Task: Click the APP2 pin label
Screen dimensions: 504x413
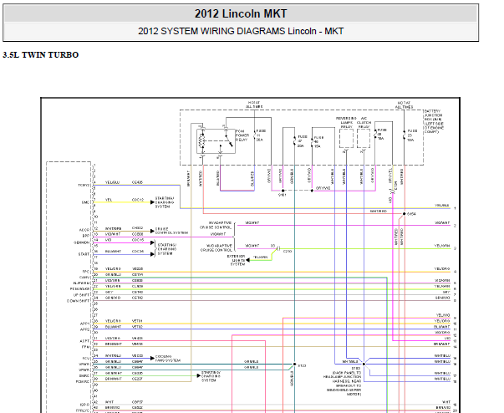Action: [x=85, y=329]
